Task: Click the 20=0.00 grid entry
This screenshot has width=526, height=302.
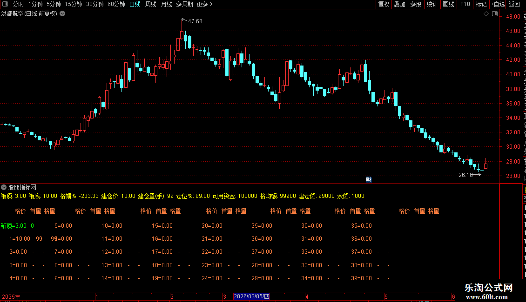Action: pyautogui.click(x=212, y=226)
